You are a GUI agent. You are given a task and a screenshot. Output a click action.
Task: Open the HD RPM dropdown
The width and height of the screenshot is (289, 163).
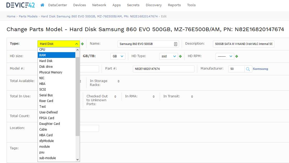225,56
